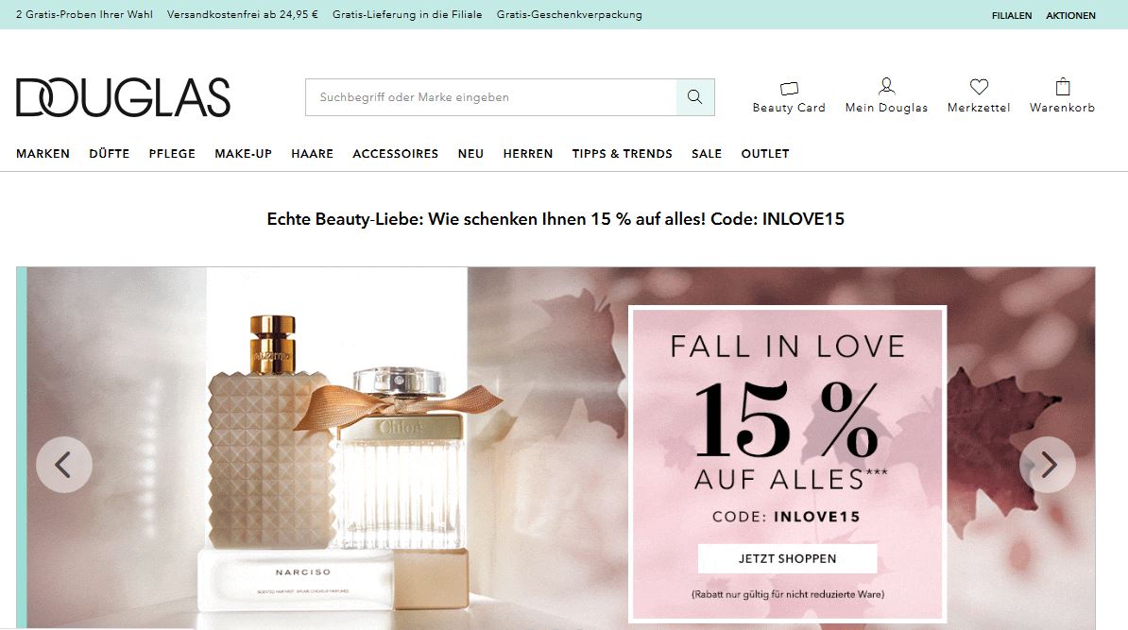This screenshot has height=630, width=1128.
Task: Focus the Suchbegriff oder Marke search field
Action: (x=491, y=97)
